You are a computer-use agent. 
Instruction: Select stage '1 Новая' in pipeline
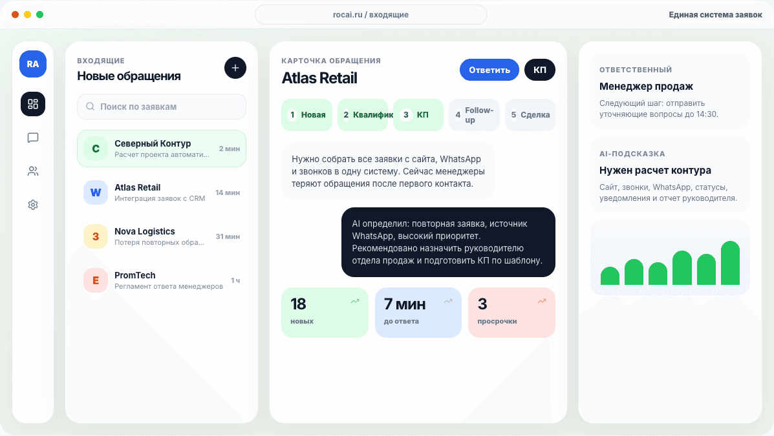(x=306, y=114)
